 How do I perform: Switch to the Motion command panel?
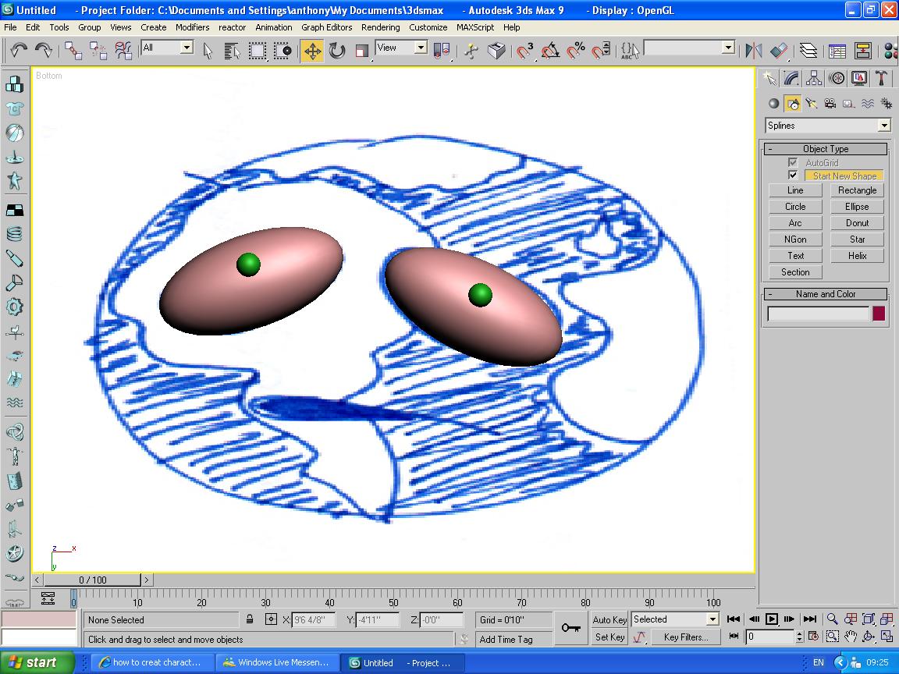(837, 78)
